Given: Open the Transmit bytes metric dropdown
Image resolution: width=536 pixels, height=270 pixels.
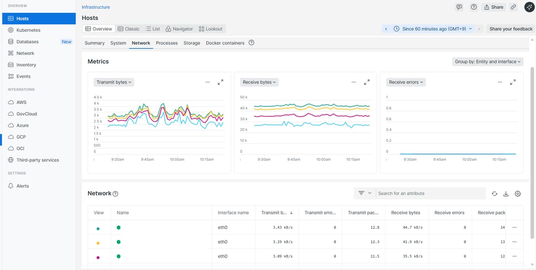Looking at the screenshot, I should pos(114,82).
